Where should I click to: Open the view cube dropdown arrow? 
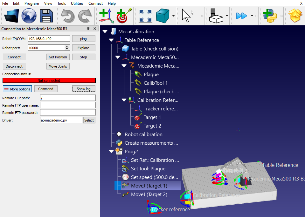click(x=173, y=16)
